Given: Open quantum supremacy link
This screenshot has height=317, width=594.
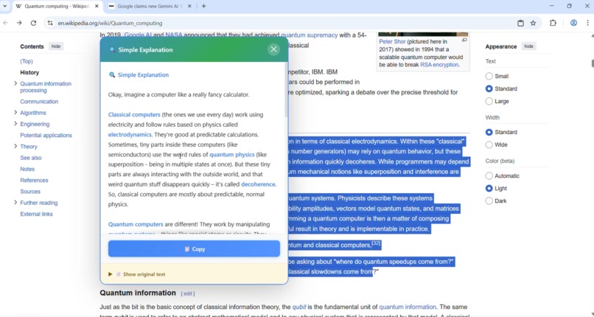Looking at the screenshot, I should point(309,35).
